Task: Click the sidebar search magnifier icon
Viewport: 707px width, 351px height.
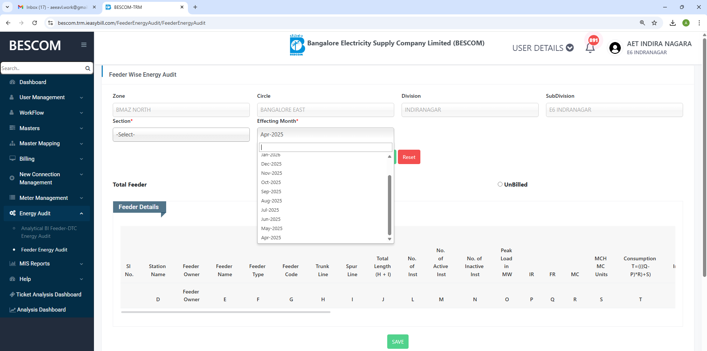Action: tap(88, 68)
